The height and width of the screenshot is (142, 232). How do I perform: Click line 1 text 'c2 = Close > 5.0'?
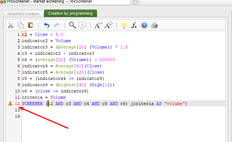point(43,34)
